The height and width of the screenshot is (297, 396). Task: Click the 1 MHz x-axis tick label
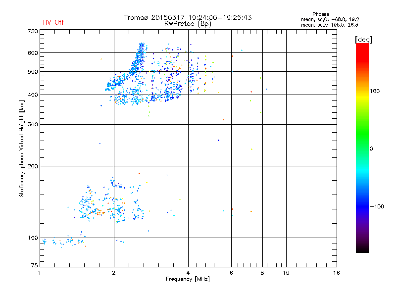coord(40,273)
